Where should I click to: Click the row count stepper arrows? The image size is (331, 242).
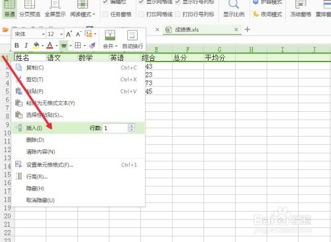click(132, 128)
